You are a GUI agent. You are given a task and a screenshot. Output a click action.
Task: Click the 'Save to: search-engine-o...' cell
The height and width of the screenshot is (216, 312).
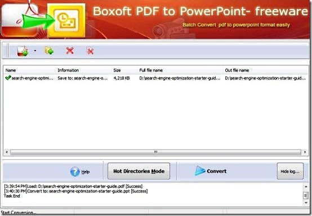(x=82, y=78)
